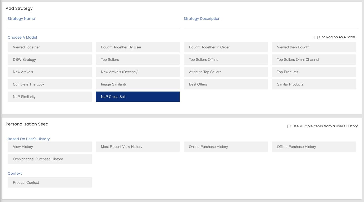Choose the New Arrivals (Recency) model

[138, 72]
